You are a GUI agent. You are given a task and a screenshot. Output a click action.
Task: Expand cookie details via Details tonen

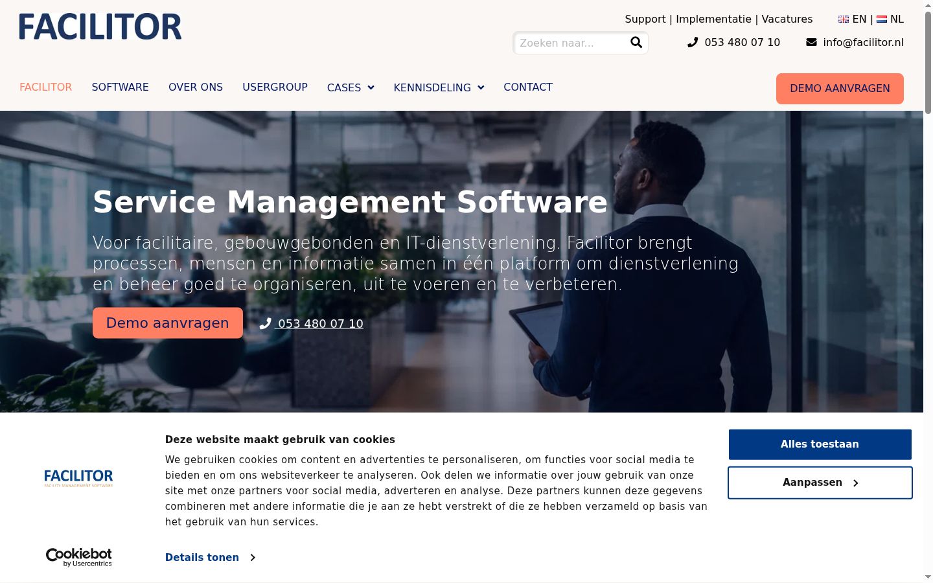[x=210, y=557]
